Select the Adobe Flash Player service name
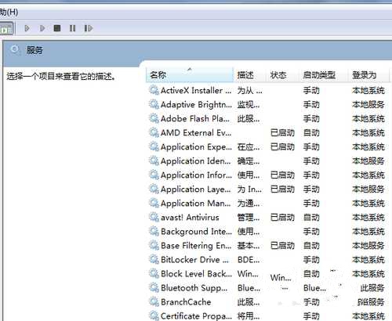This screenshot has height=321, width=392. [195, 118]
